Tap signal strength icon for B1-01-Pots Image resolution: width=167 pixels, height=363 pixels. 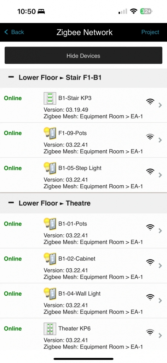(150, 228)
